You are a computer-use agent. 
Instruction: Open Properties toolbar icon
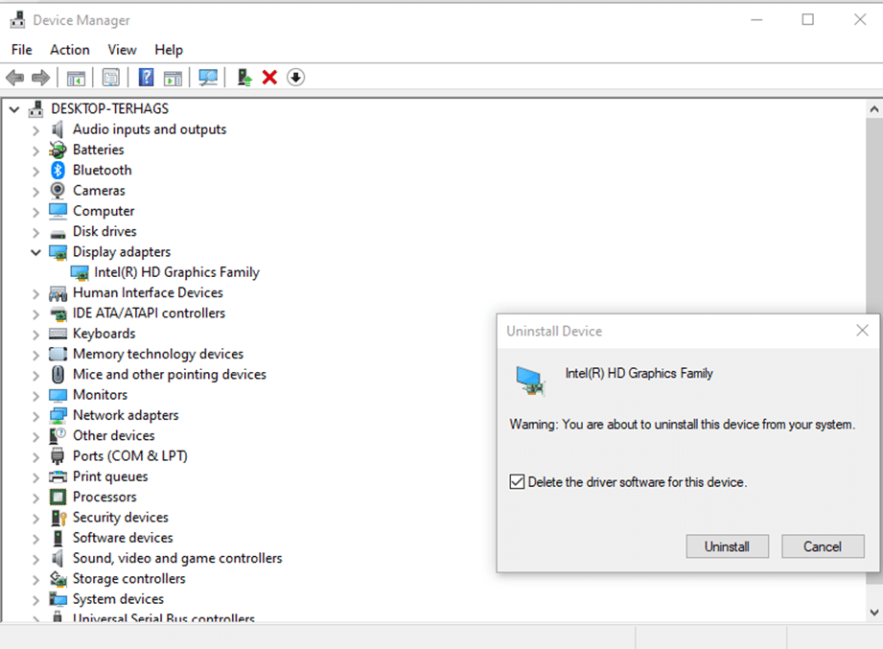[111, 77]
